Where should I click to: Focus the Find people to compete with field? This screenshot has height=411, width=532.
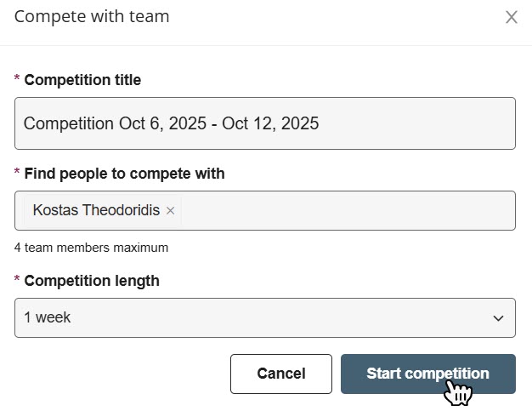point(340,210)
